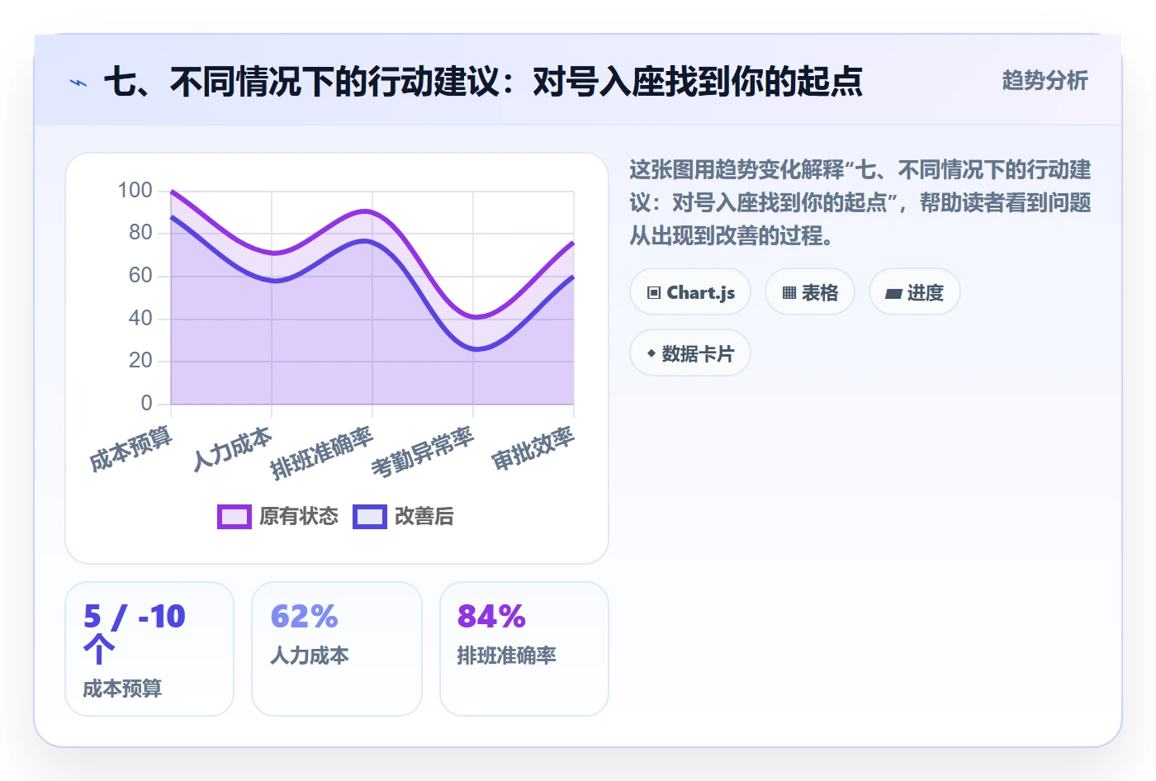Click the bar icon in the 进度 chip
The height and width of the screenshot is (781, 1156).
tap(893, 293)
